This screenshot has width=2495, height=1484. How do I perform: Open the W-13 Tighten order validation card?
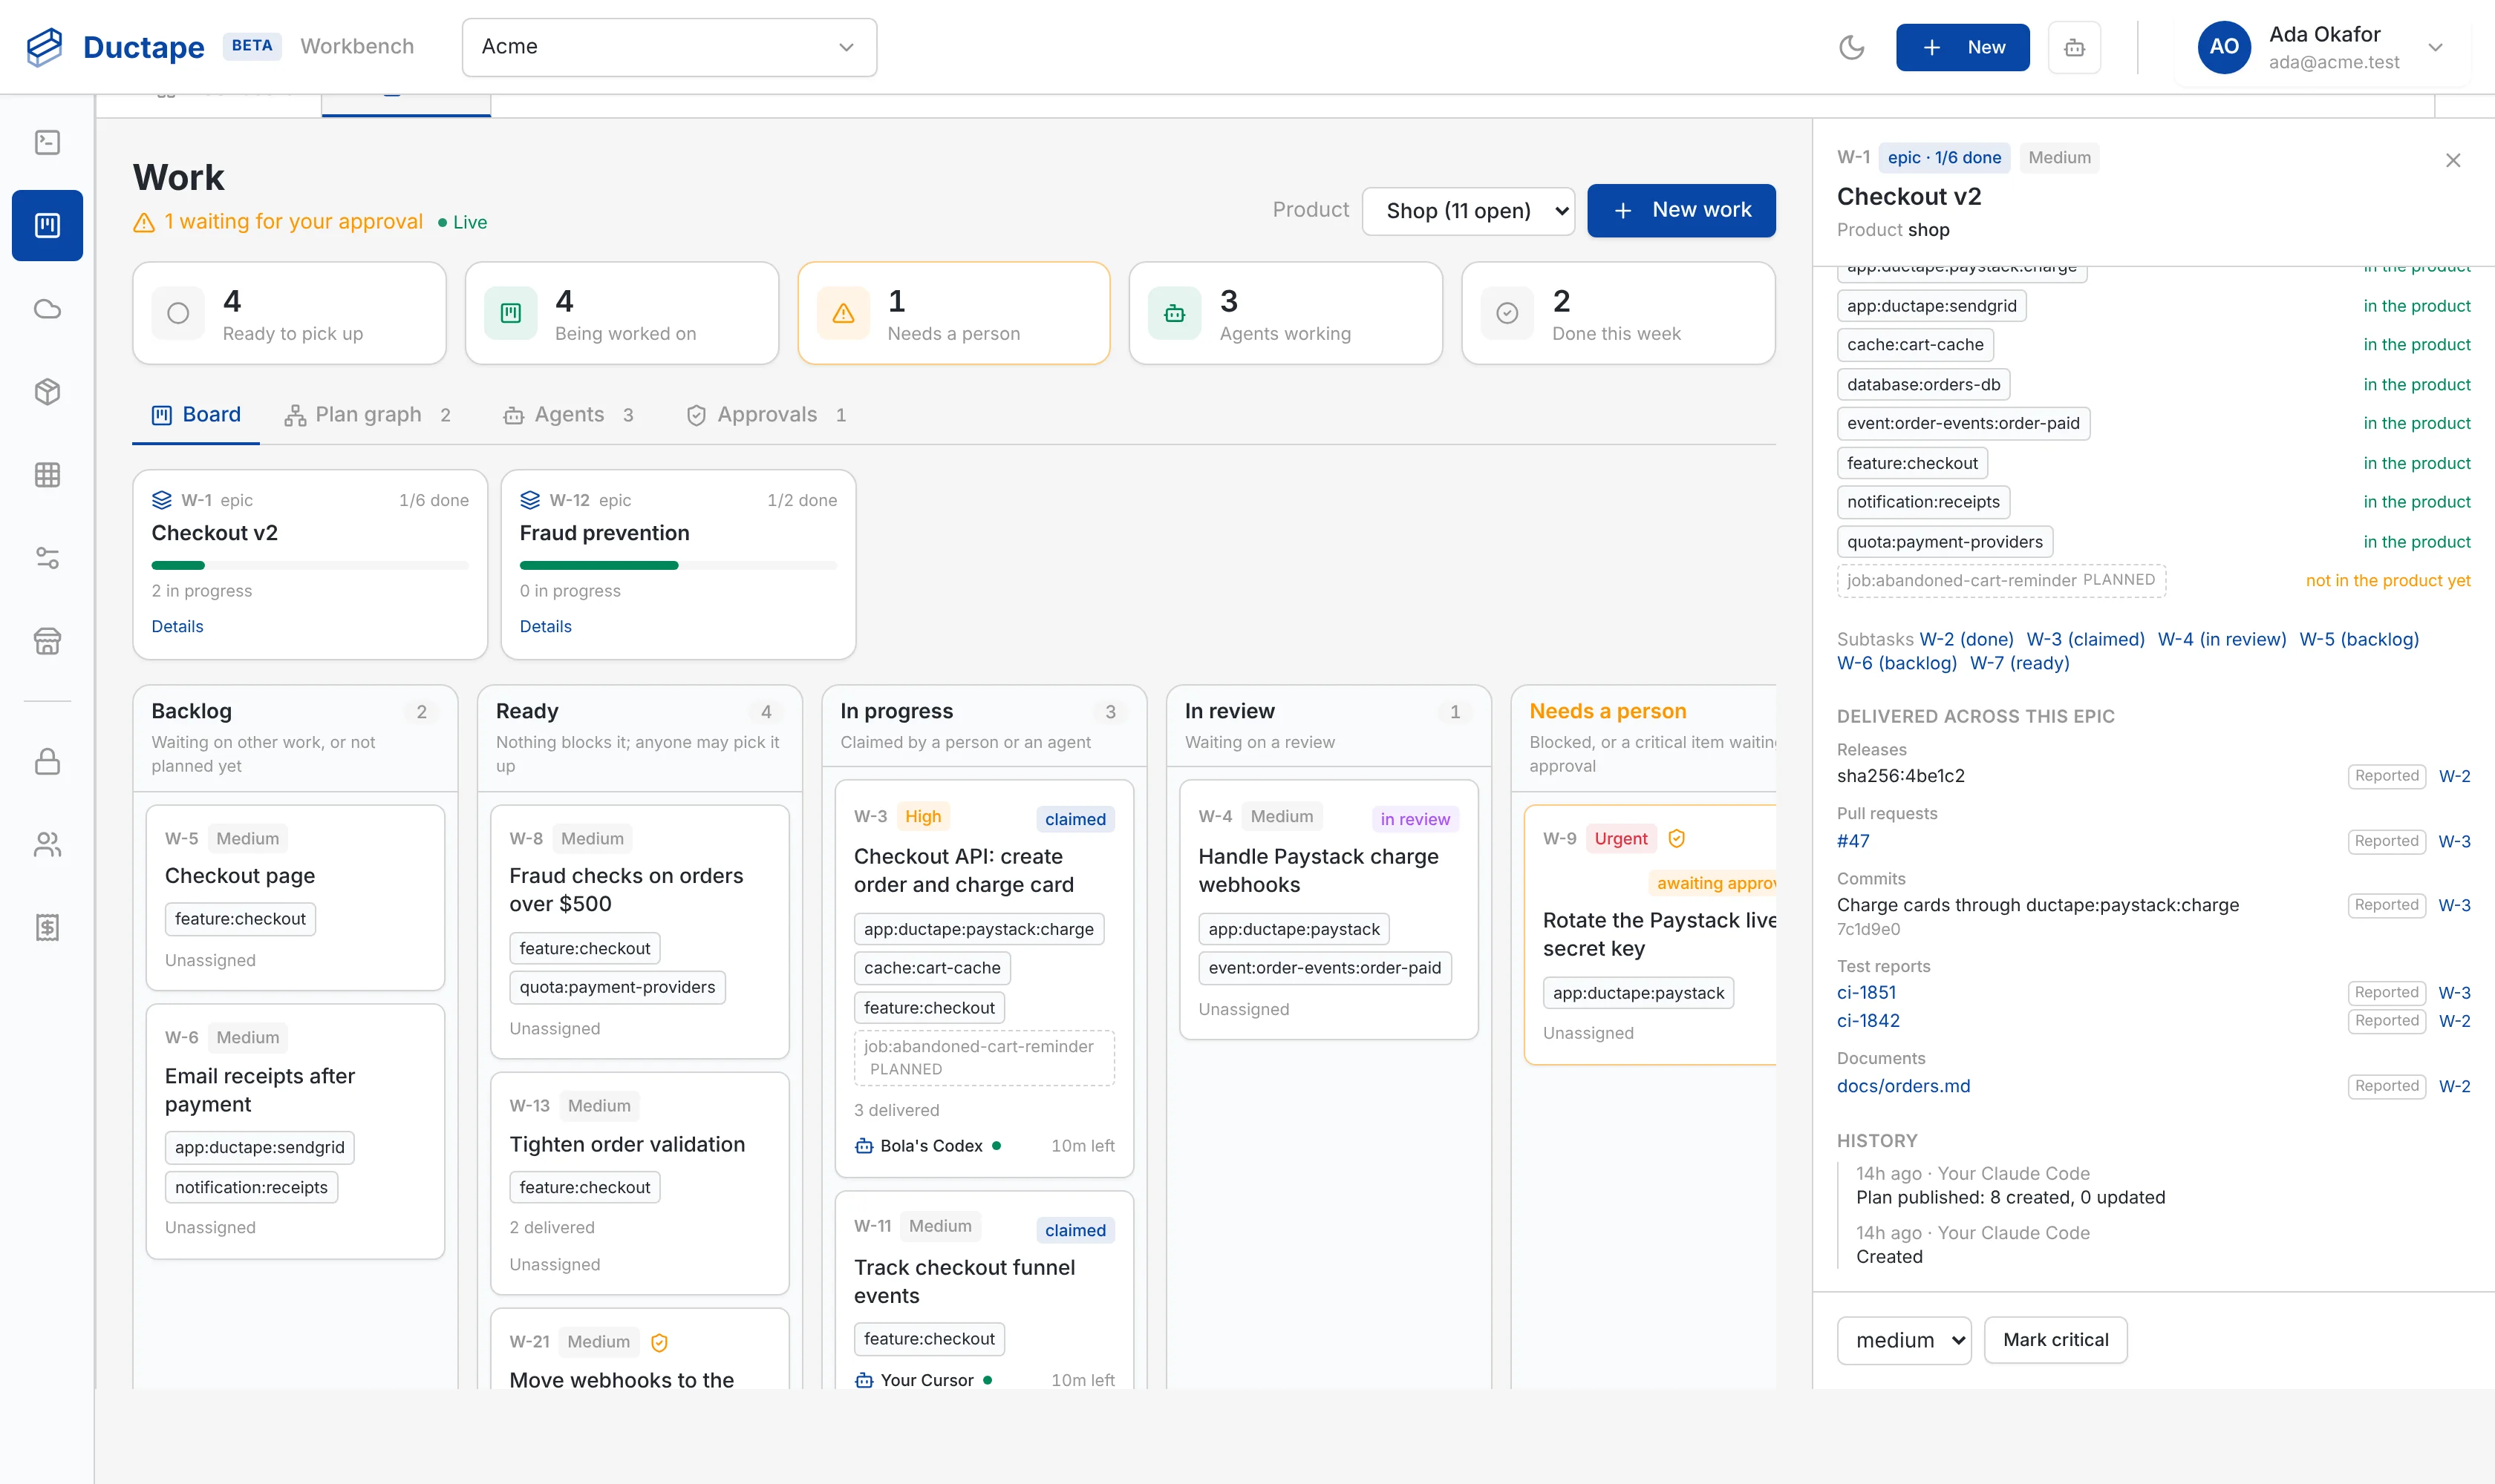(639, 1183)
